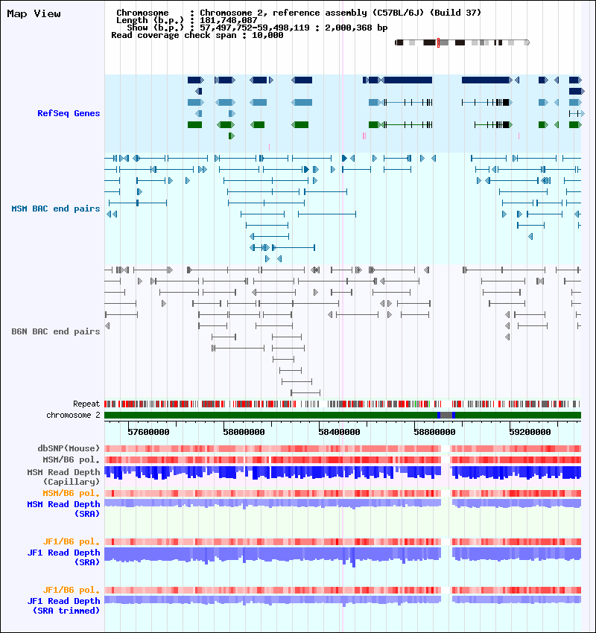Click the MSM Read Depth Capillary histogram
The width and height of the screenshot is (596, 633).
[x=343, y=473]
